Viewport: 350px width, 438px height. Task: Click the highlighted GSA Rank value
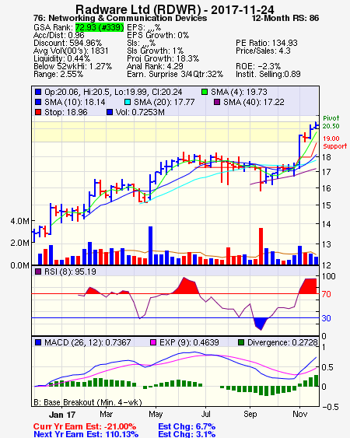point(100,27)
